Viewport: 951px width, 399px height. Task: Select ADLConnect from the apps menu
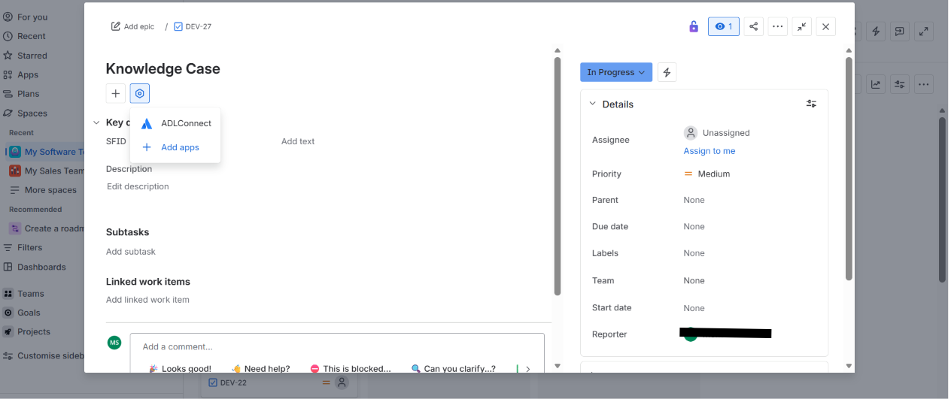pyautogui.click(x=175, y=123)
